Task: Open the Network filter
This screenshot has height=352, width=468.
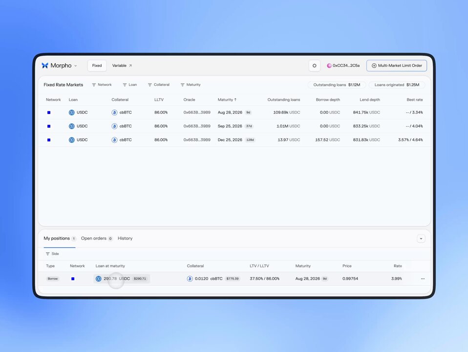Action: [x=102, y=85]
